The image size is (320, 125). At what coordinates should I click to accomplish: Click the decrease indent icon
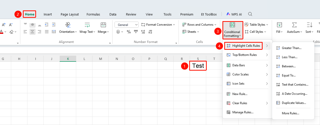click(47, 25)
